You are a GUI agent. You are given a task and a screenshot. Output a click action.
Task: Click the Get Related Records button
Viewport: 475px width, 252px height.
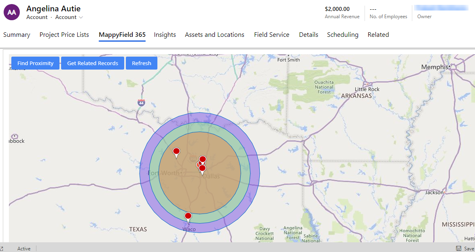[93, 63]
